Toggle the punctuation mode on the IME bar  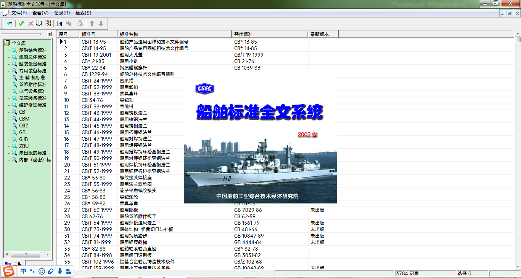point(32,271)
